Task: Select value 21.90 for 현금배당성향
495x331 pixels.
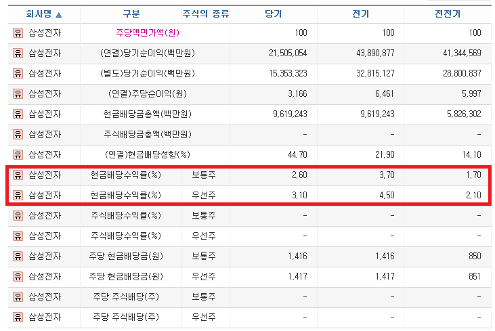Action: coord(385,154)
